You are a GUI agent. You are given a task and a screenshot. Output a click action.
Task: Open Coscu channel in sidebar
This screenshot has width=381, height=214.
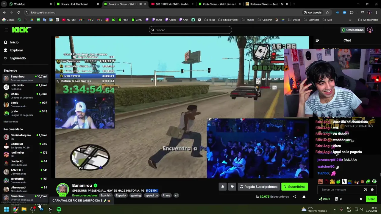[25, 96]
